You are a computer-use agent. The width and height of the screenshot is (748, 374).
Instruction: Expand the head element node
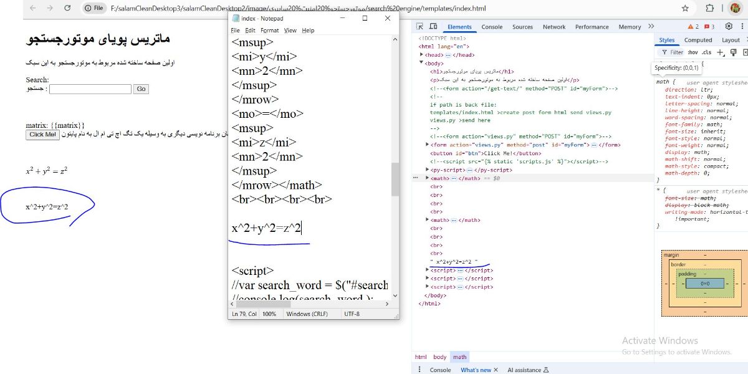pos(422,55)
